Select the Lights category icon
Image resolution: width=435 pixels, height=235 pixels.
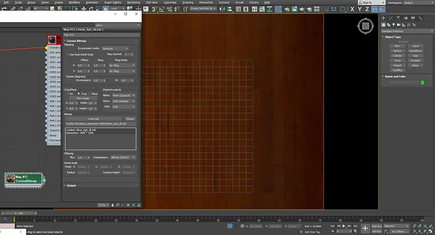[x=394, y=25]
